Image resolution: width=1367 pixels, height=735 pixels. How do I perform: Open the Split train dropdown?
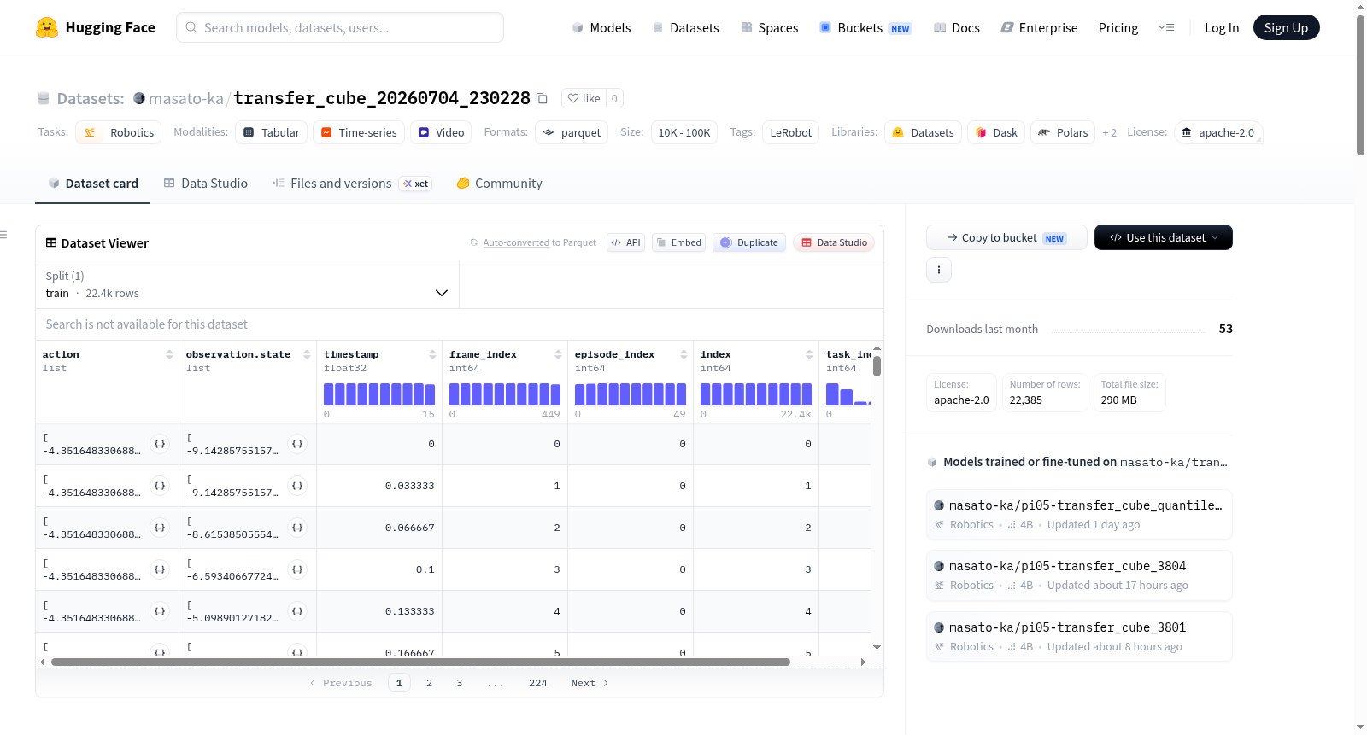click(x=248, y=284)
